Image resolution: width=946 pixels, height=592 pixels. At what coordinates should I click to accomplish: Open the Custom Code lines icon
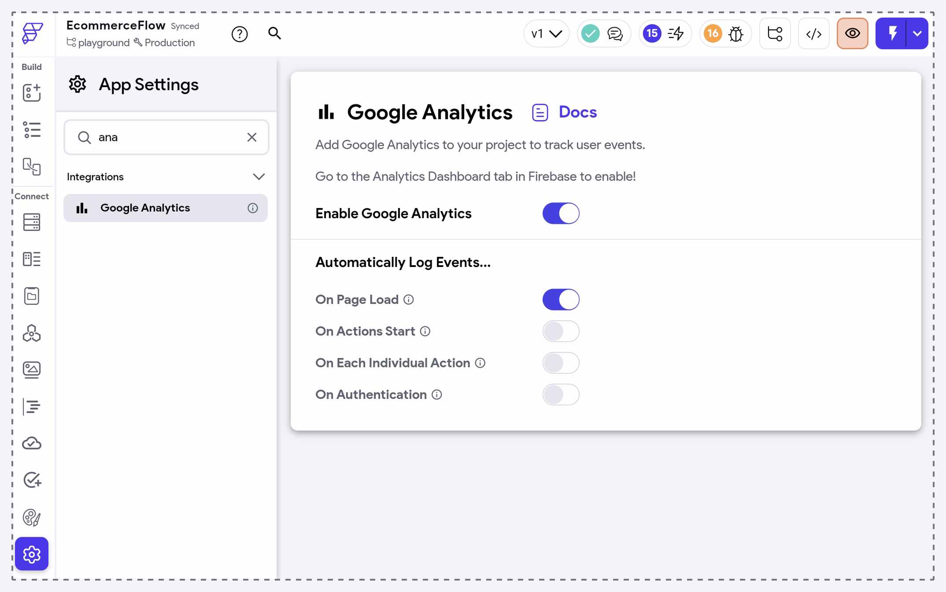(32, 407)
